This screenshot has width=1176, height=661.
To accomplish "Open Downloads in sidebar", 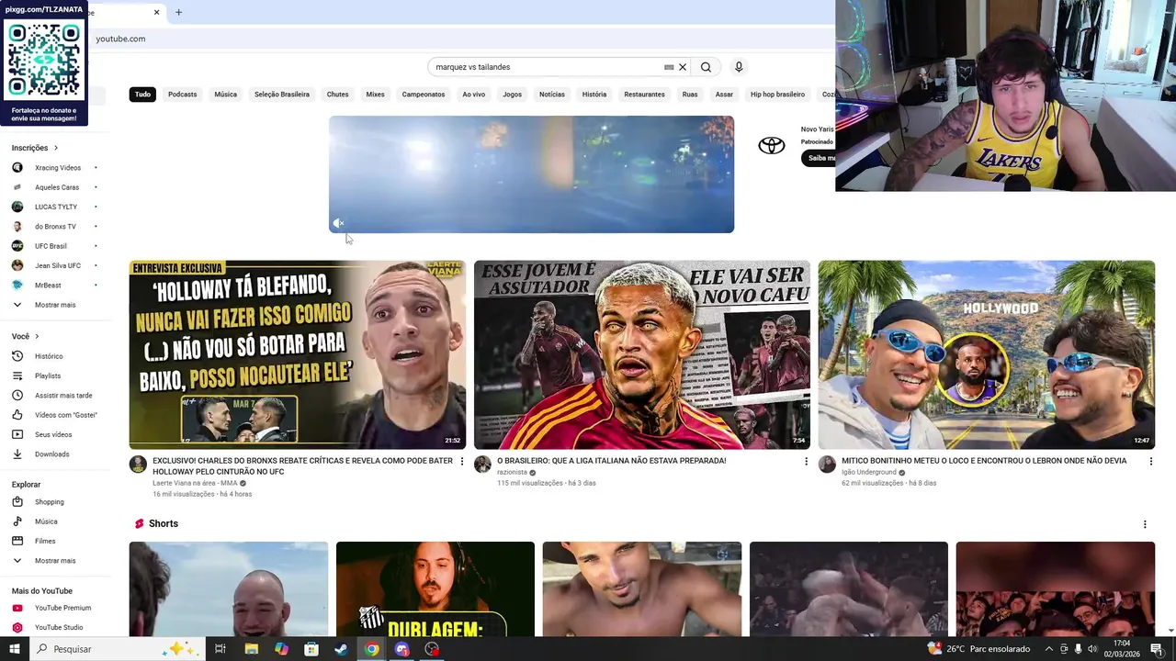I will pos(53,454).
